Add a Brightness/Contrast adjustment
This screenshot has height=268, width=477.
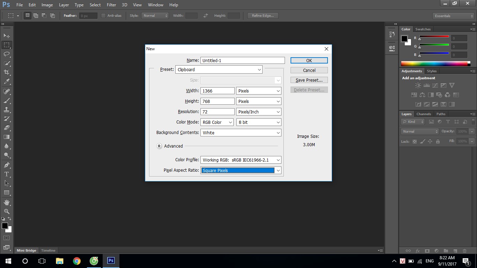pyautogui.click(x=418, y=85)
